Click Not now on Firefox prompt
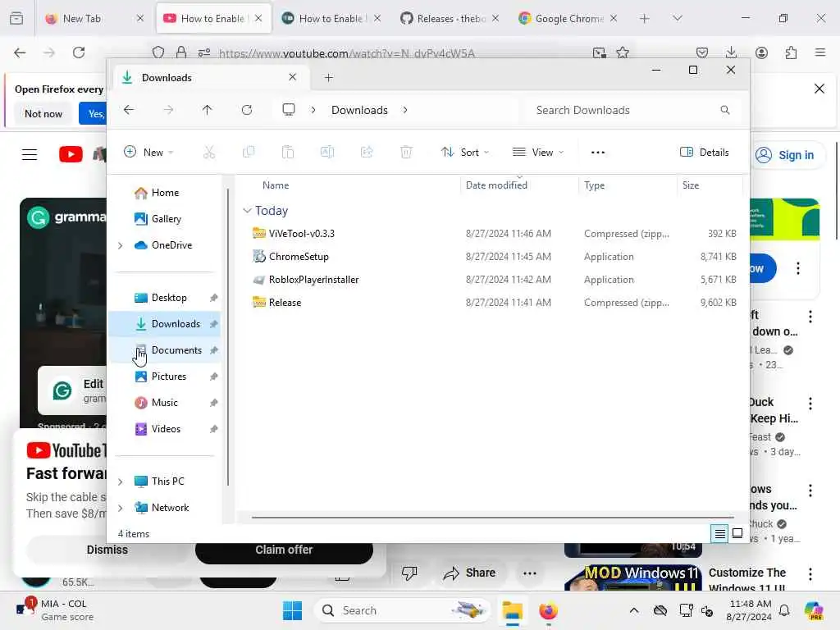The height and width of the screenshot is (630, 840). 43,113
